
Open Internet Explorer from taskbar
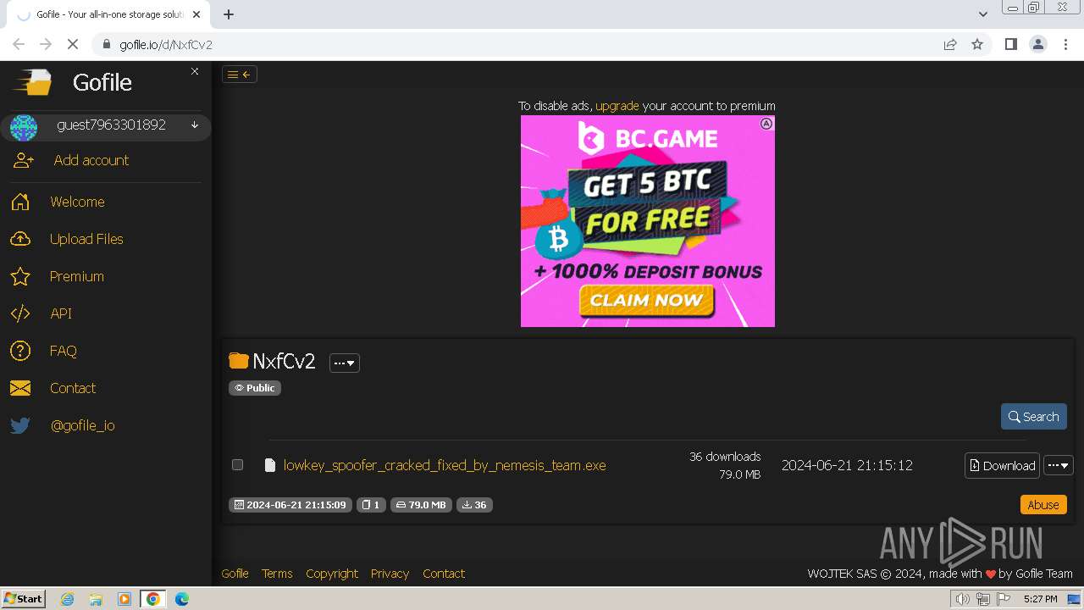[x=68, y=599]
